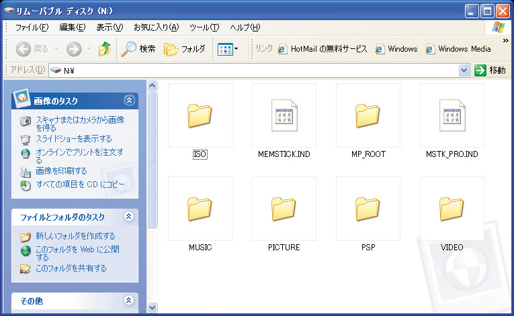Screen dimensions: 514x316
Task: Open the back button history dropdown arrow
Action: pyautogui.click(x=56, y=49)
